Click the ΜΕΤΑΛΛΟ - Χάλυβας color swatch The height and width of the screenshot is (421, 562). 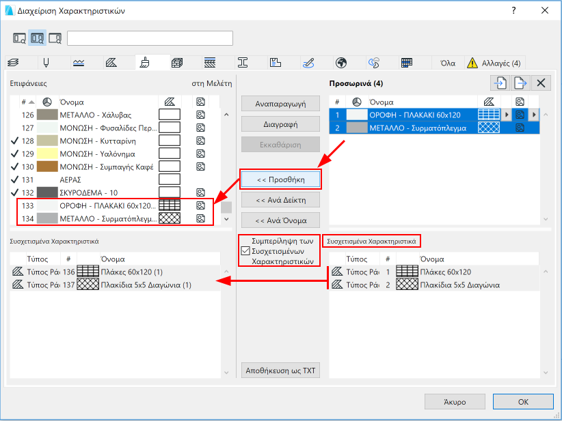pos(47,115)
